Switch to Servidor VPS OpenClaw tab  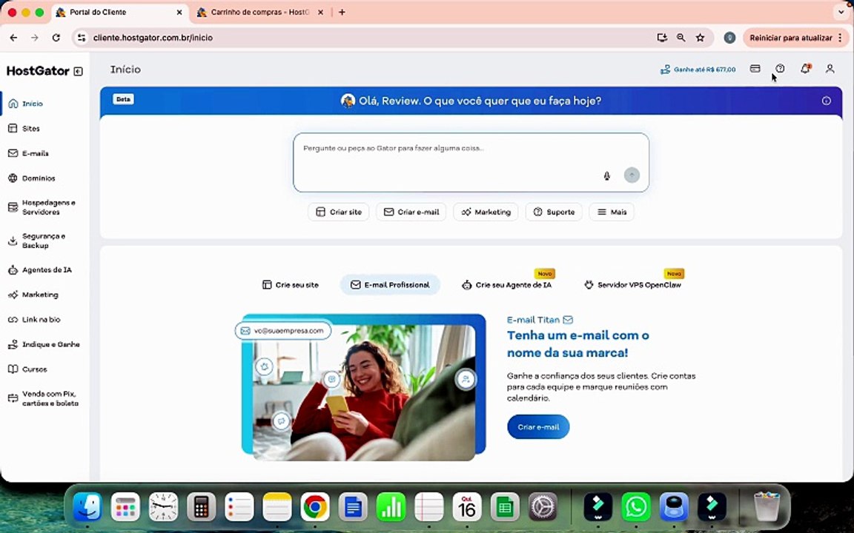pos(633,284)
